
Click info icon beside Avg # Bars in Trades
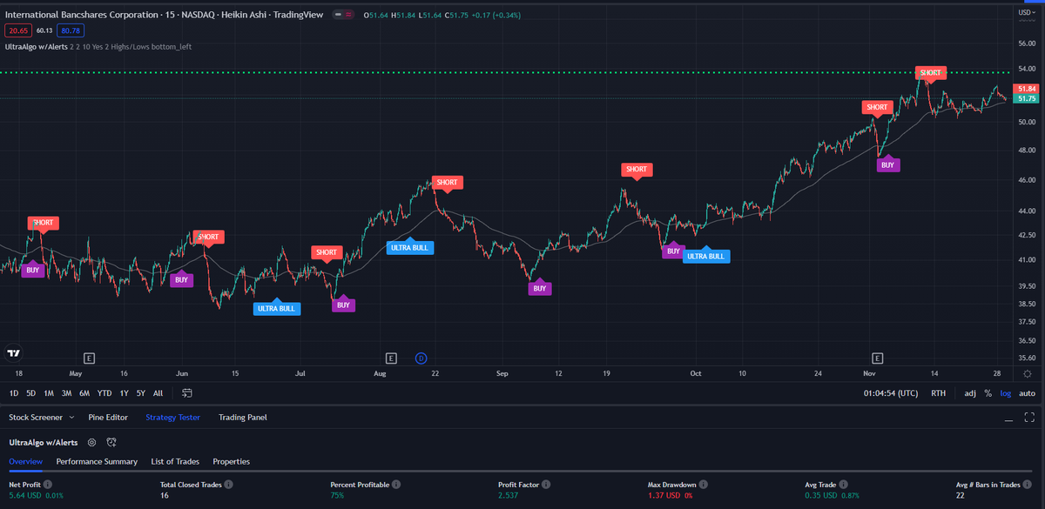(1028, 484)
